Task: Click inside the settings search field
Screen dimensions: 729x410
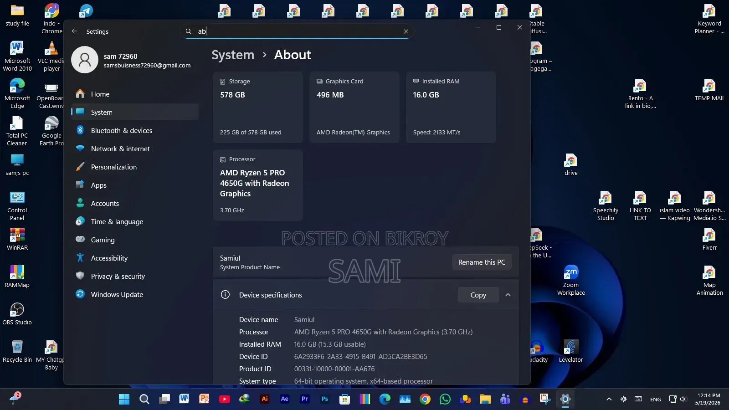Action: tap(298, 31)
